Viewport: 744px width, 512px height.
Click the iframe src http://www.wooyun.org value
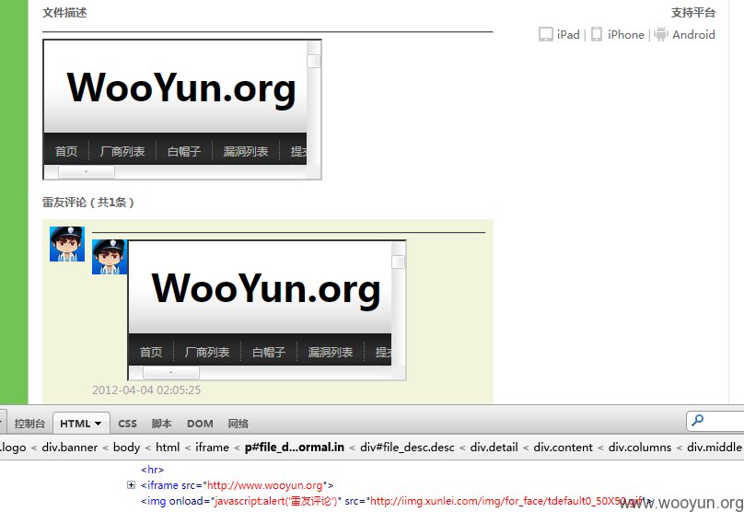pos(265,485)
